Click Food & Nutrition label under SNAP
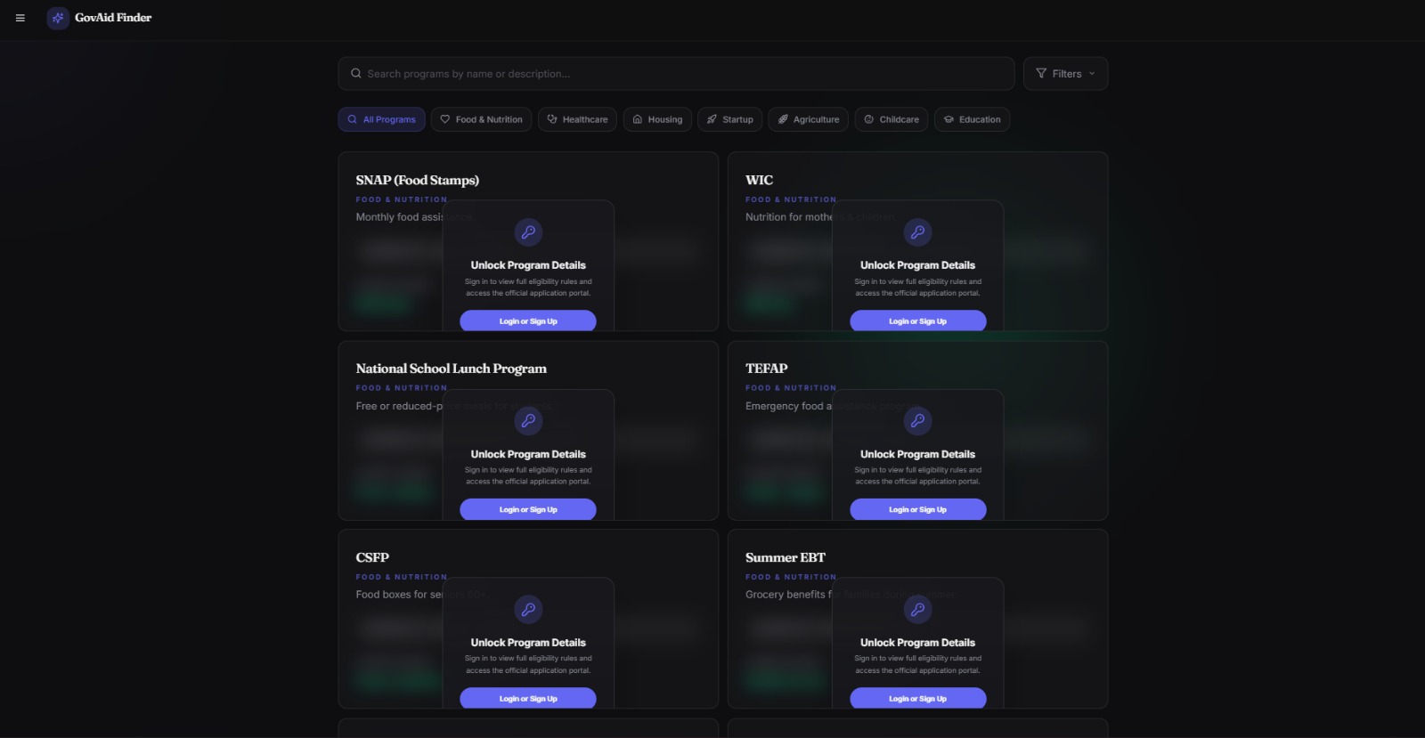This screenshot has width=1425, height=738. (x=402, y=199)
